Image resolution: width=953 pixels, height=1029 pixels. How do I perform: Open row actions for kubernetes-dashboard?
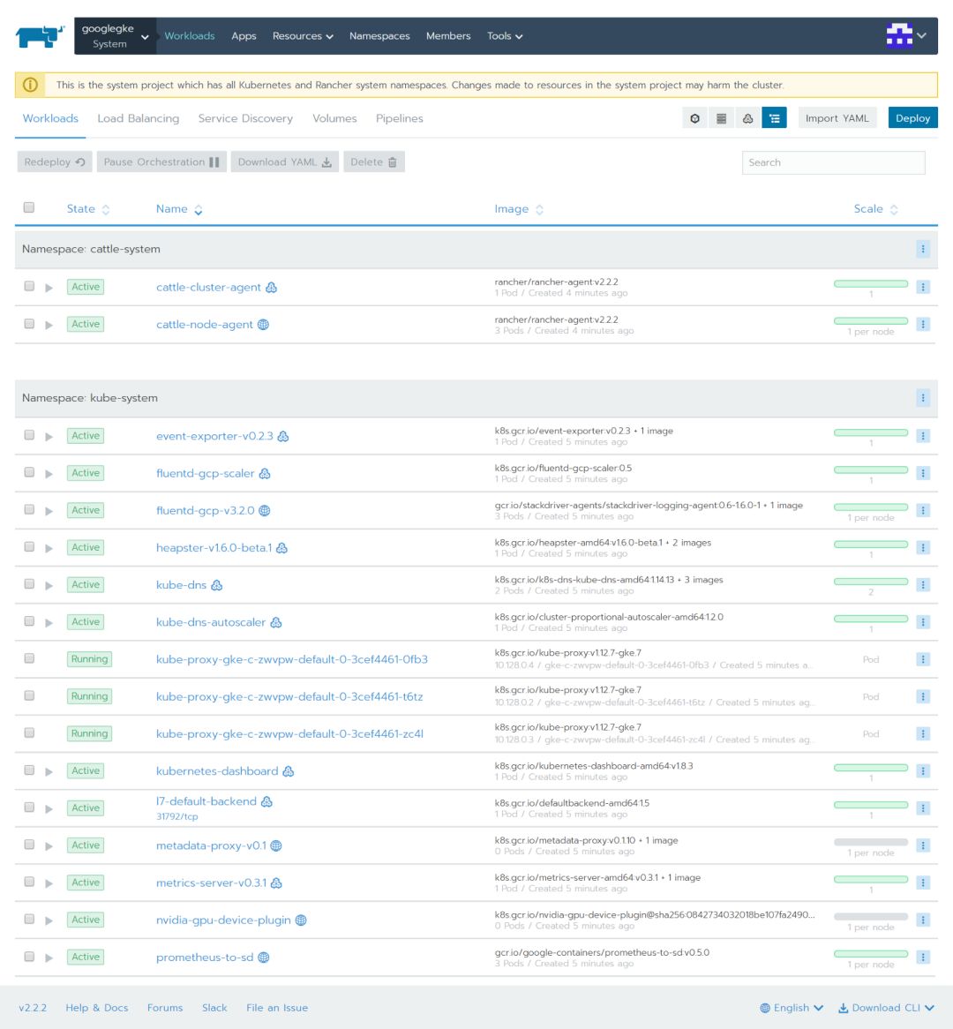coord(923,770)
